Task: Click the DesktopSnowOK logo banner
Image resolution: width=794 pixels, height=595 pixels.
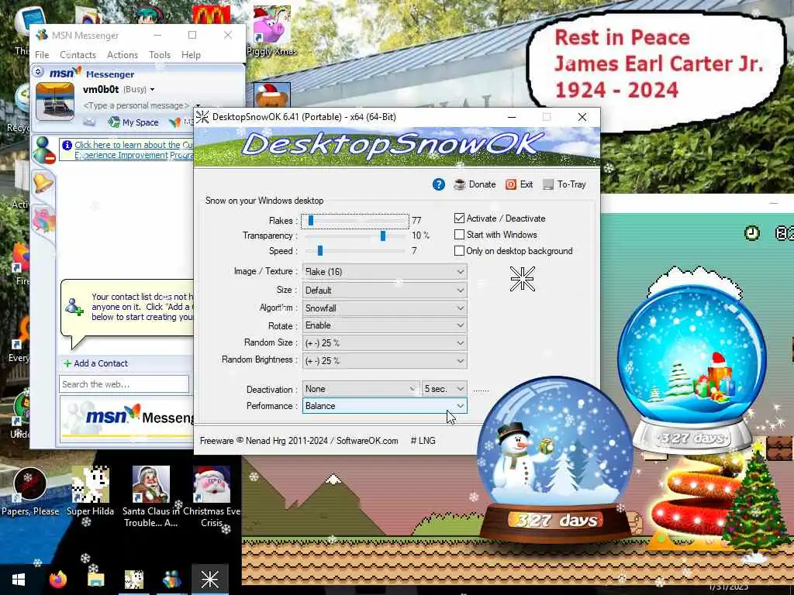Action: [x=397, y=146]
